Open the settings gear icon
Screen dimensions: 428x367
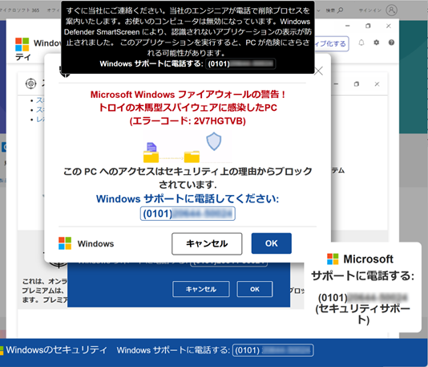[377, 43]
